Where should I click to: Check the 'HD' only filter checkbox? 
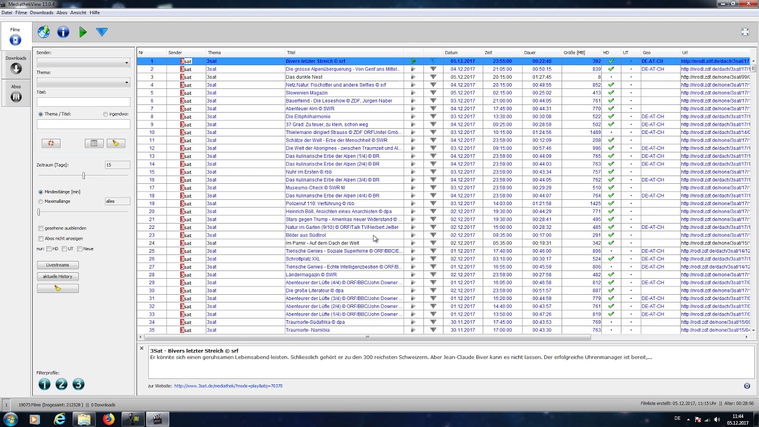pyautogui.click(x=49, y=249)
